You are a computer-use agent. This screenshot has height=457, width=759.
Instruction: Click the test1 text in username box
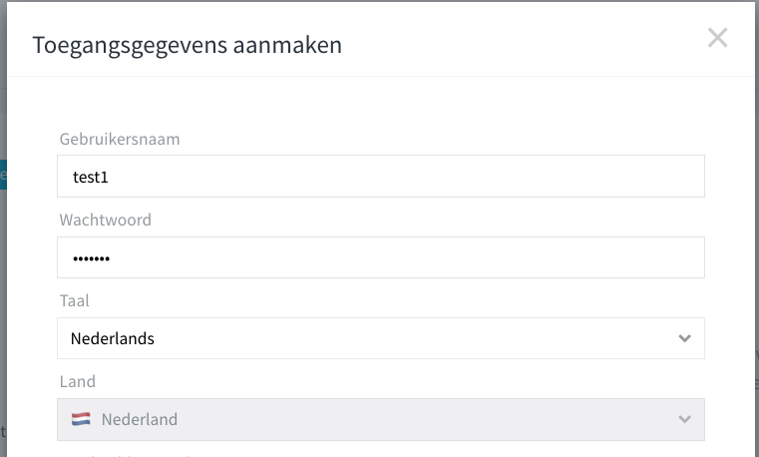(x=91, y=178)
